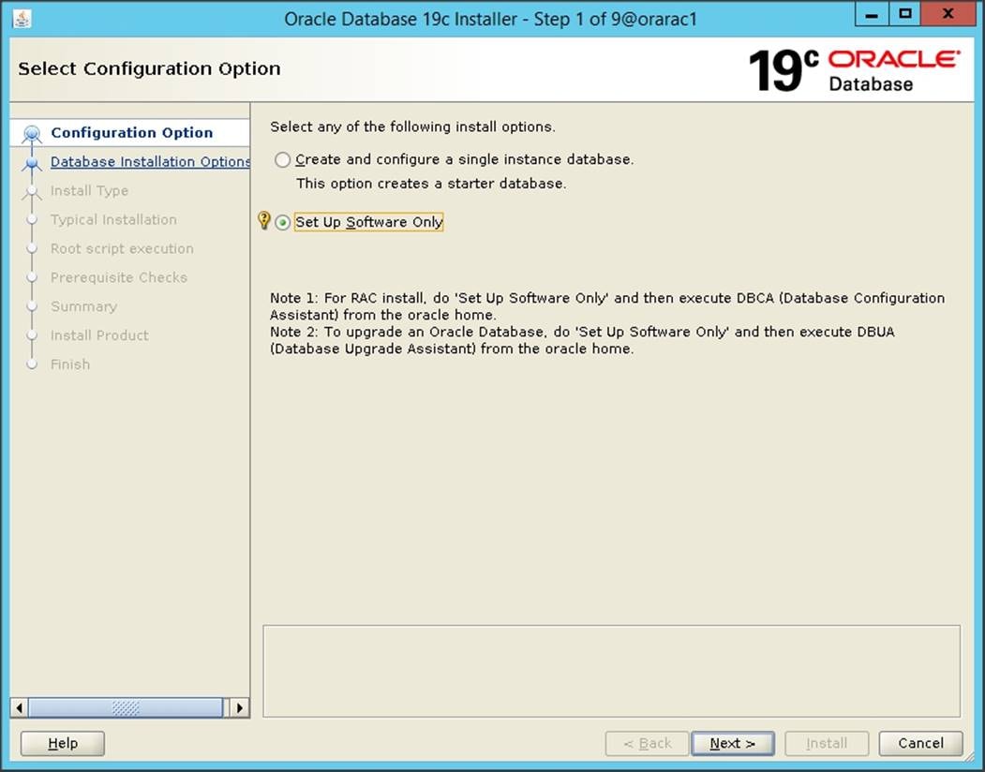985x772 pixels.
Task: Click the disabled Install button
Action: (x=827, y=743)
